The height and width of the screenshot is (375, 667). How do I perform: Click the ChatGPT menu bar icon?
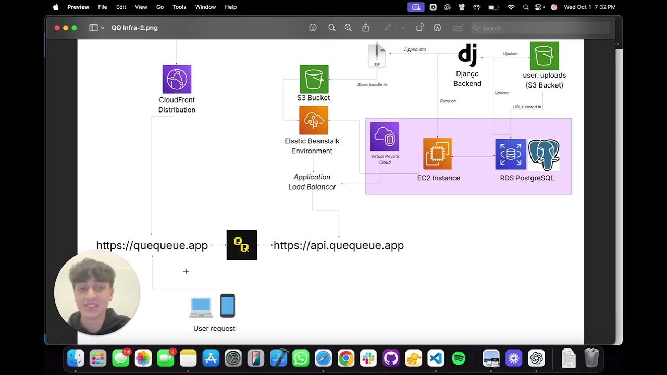click(x=447, y=7)
